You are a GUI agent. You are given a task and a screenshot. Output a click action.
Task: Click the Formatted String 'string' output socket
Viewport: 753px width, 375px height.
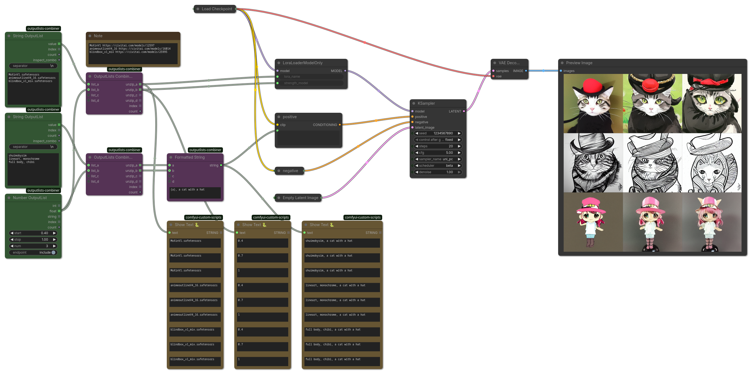pyautogui.click(x=221, y=165)
